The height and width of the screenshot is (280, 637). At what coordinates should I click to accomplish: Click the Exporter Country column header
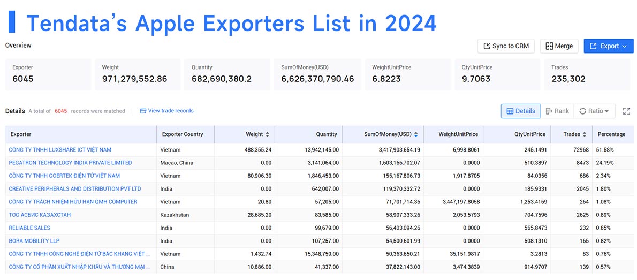point(185,134)
